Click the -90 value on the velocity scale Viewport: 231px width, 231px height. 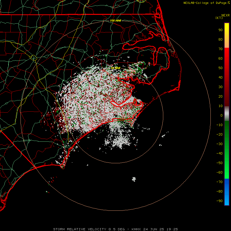(219, 201)
